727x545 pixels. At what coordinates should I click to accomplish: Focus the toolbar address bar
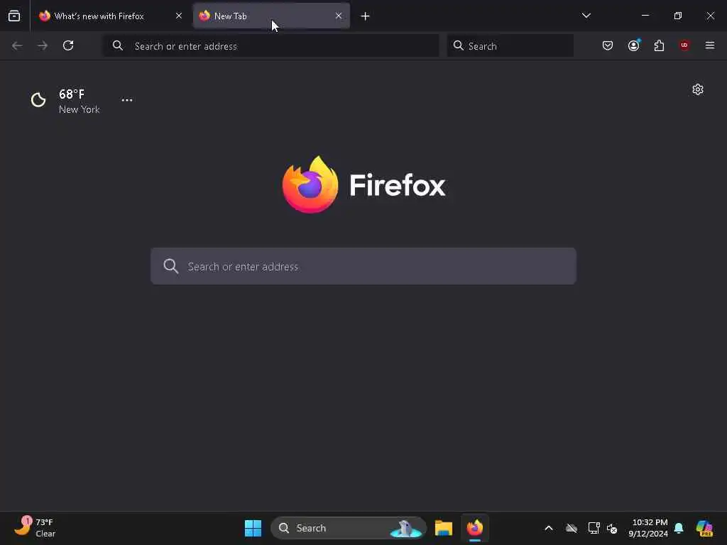click(271, 46)
